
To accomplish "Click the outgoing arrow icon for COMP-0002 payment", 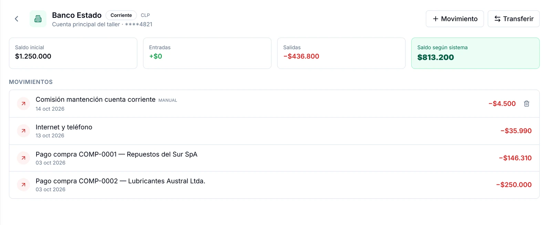I will point(23,185).
